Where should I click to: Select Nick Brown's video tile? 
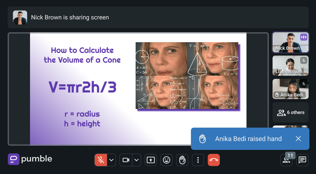[x=290, y=42]
